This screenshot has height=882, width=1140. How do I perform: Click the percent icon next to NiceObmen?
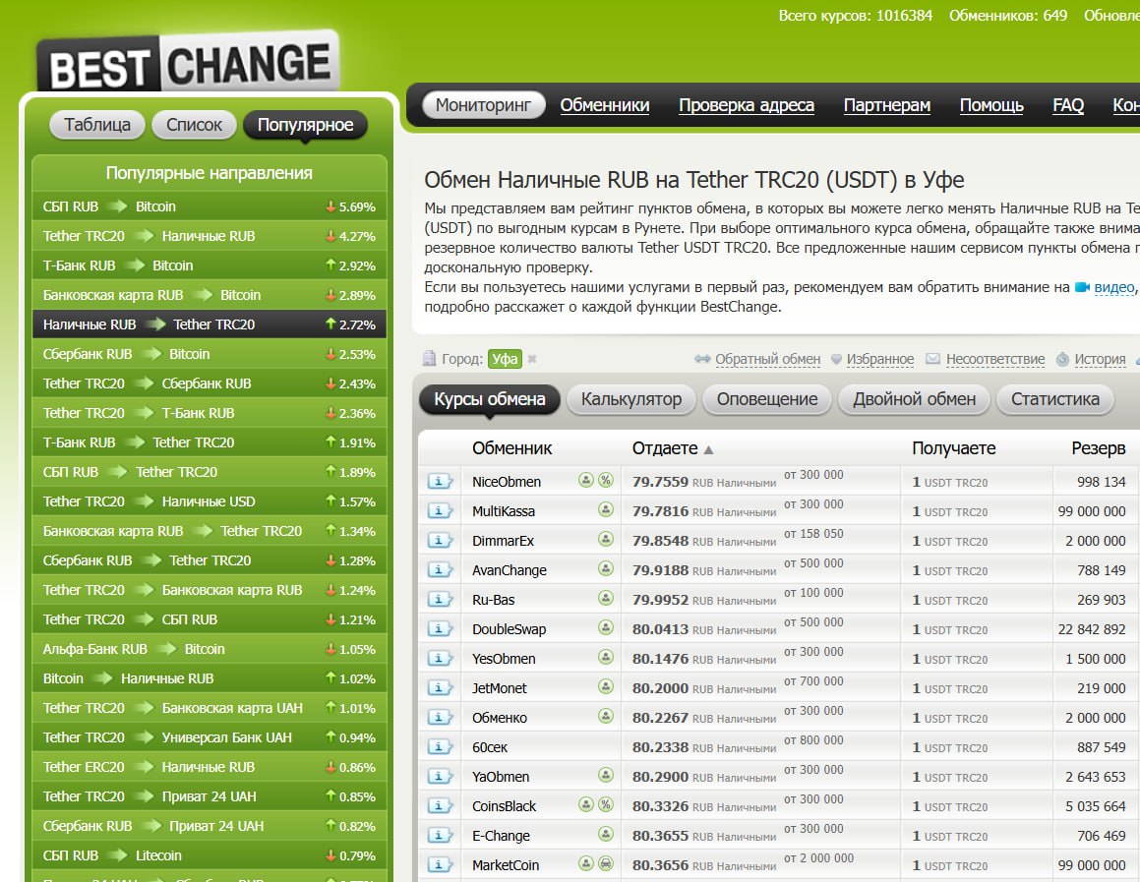[x=606, y=481]
